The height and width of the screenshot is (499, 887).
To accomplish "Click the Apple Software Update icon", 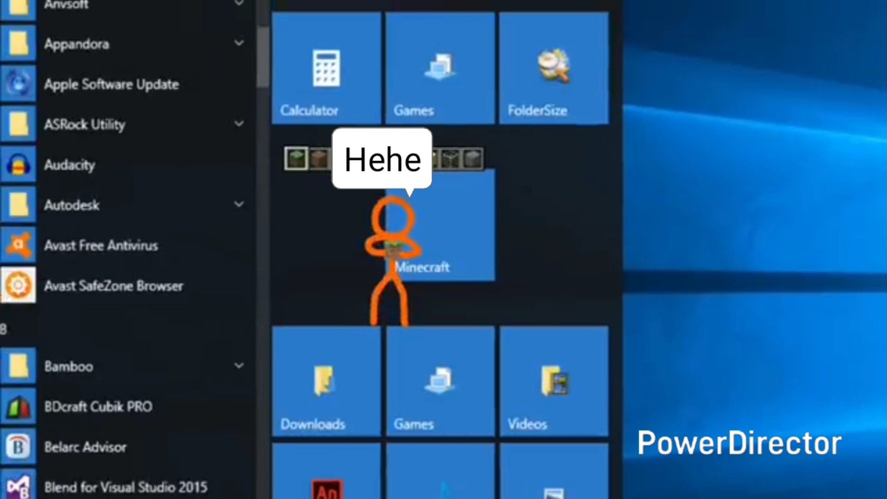I will [18, 84].
